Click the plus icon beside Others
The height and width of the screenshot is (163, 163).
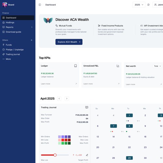click(32, 40)
